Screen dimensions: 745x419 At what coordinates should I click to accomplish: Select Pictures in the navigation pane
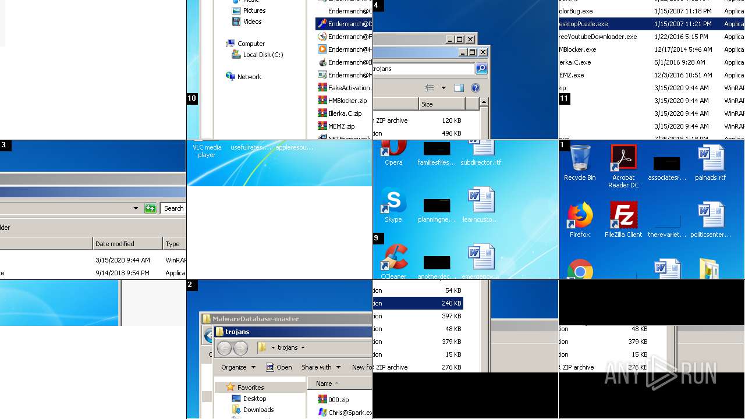click(249, 10)
